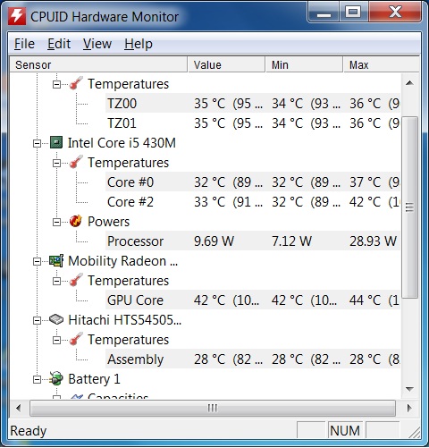Select the TZ01 sensor row
The height and width of the screenshot is (448, 429).
tap(253, 123)
